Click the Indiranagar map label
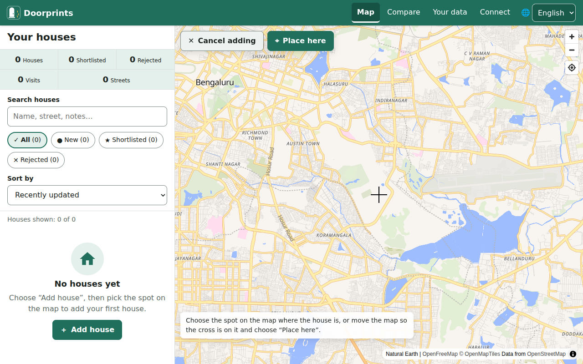 point(391,101)
